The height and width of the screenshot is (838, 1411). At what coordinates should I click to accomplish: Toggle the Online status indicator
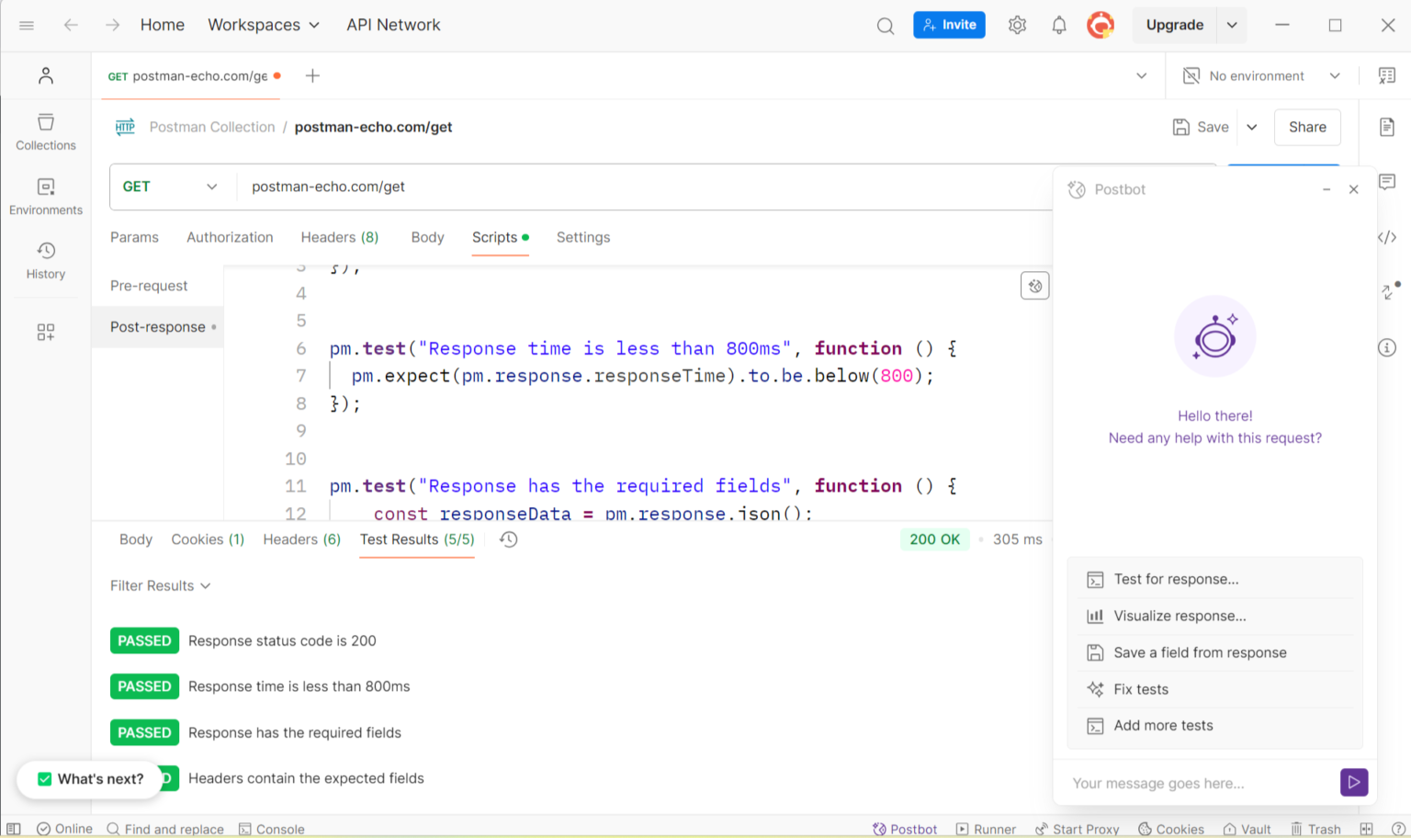coord(64,828)
